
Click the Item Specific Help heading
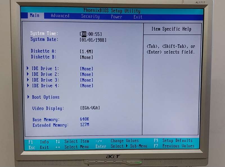(171, 29)
